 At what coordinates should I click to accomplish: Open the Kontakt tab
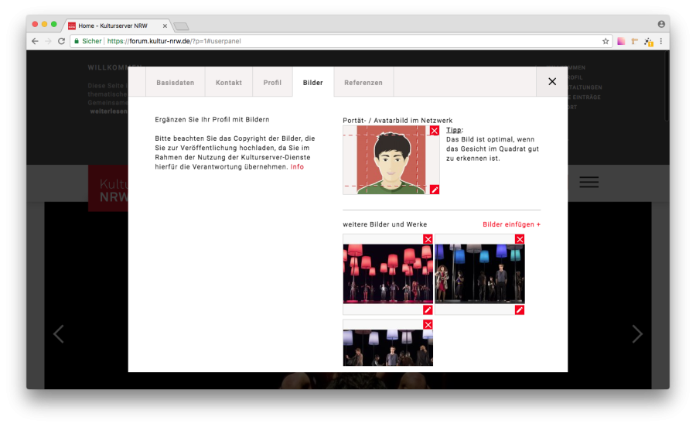(x=229, y=82)
